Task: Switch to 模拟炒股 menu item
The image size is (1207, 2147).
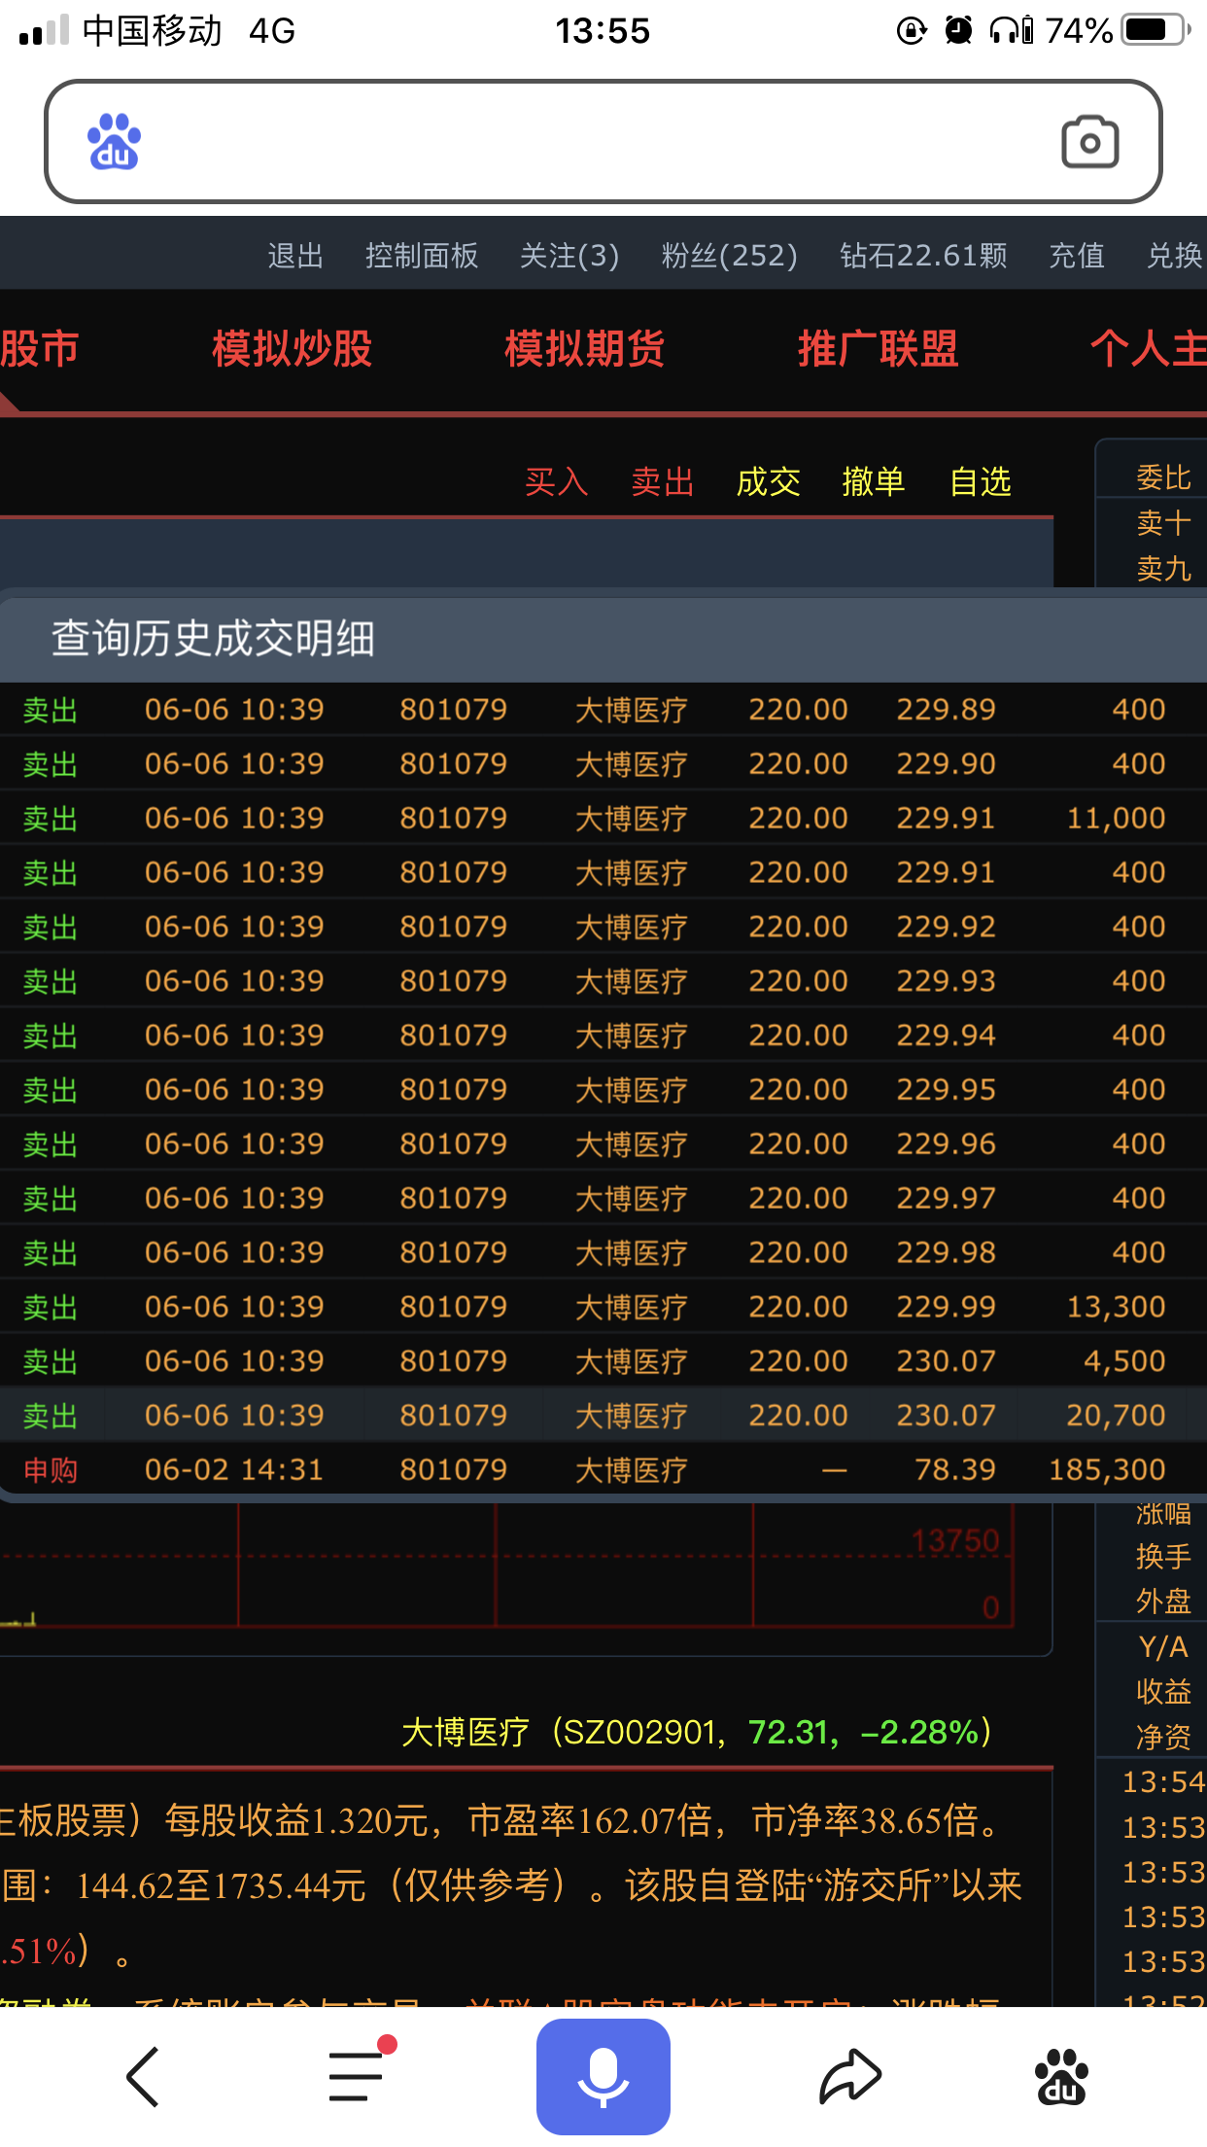Action: pyautogui.click(x=293, y=349)
